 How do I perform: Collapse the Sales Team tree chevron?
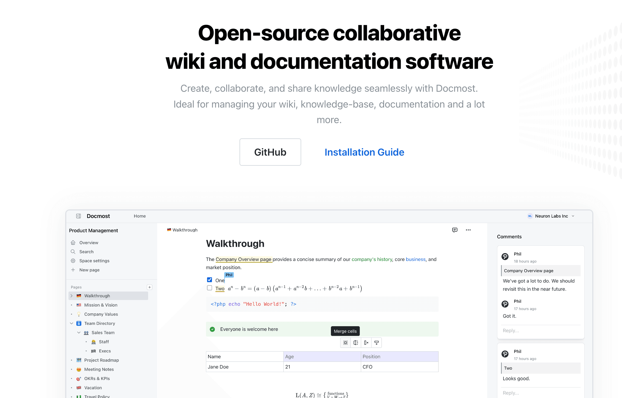point(79,332)
